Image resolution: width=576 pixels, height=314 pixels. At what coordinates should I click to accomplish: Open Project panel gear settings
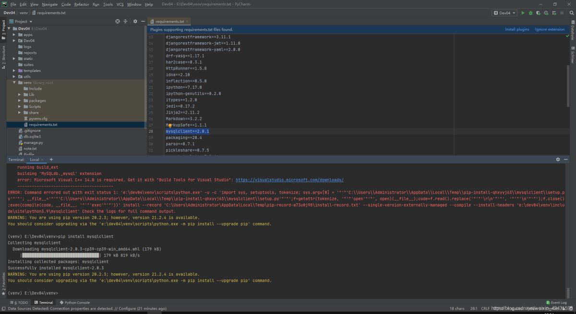(135, 22)
